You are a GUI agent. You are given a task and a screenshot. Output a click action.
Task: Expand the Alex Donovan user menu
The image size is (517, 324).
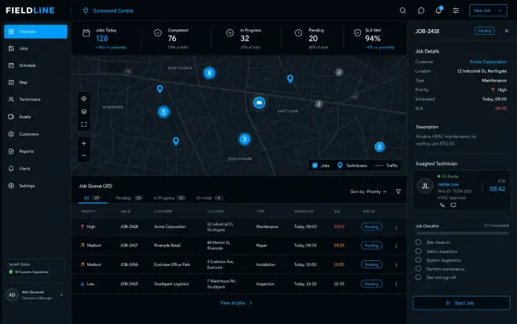click(x=61, y=295)
